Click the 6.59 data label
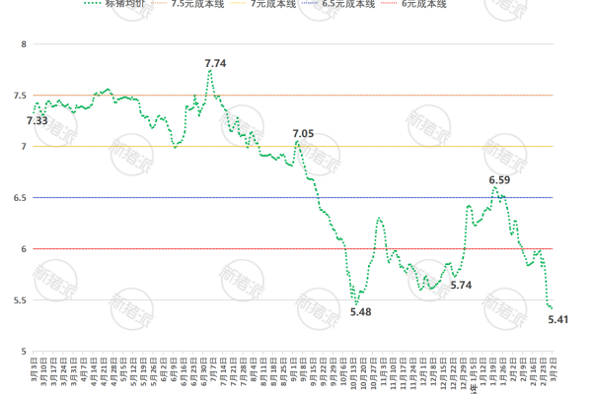 (x=500, y=180)
